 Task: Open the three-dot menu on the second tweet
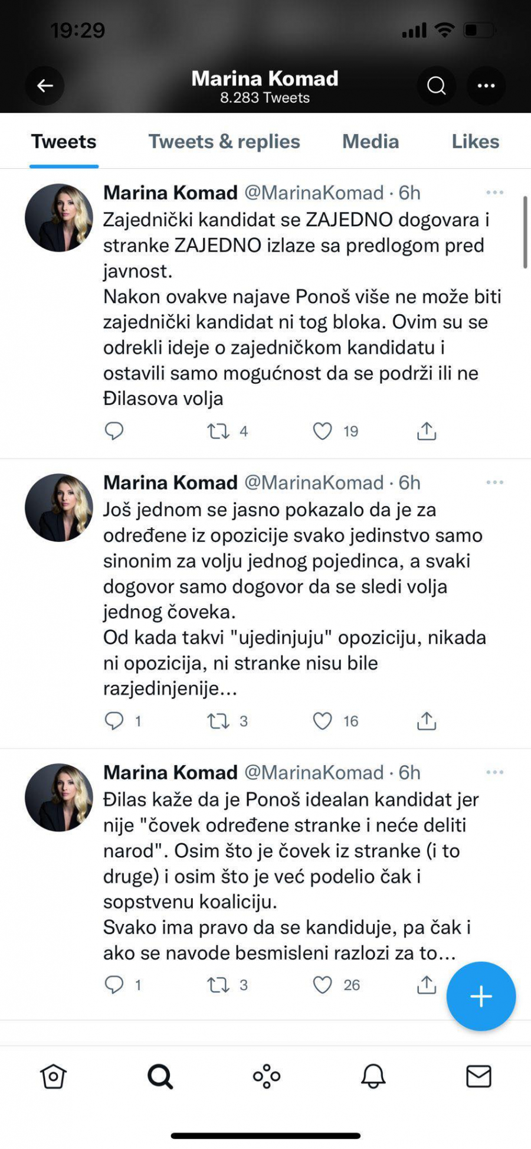494,482
